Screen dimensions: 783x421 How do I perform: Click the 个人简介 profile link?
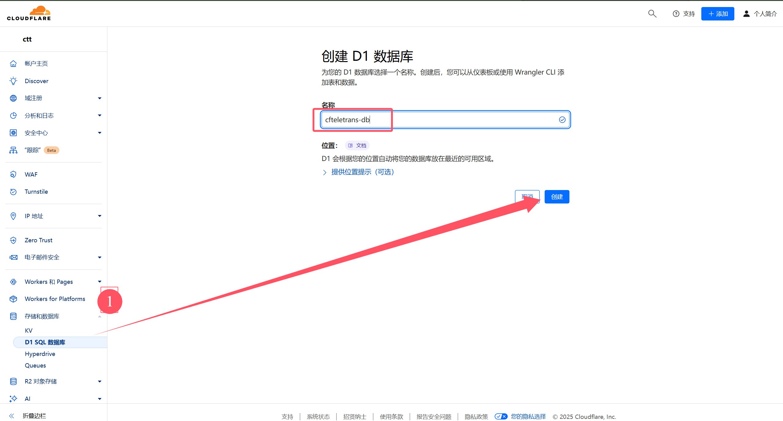(765, 14)
